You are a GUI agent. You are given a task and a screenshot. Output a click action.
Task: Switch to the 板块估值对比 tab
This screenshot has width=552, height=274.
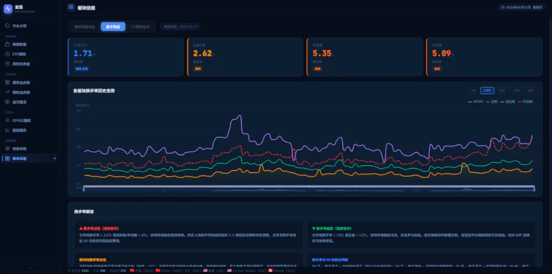(x=84, y=27)
